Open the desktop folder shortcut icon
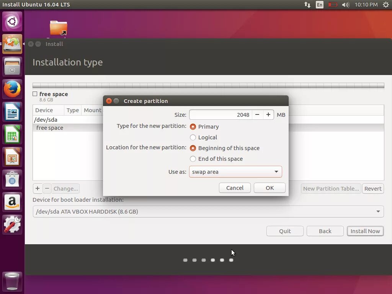This screenshot has height=294, width=392. pos(58,28)
